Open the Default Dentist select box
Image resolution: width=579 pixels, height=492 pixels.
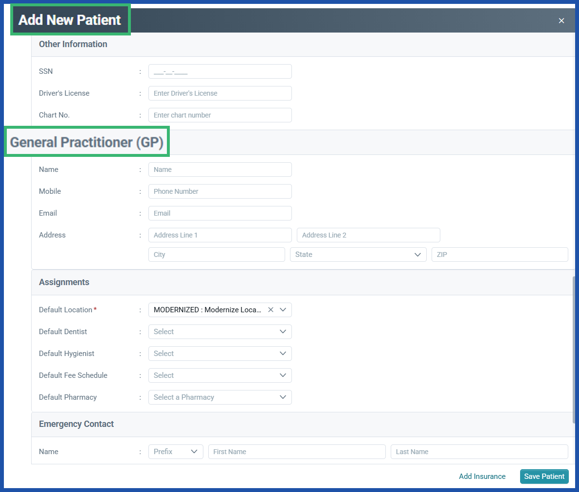[x=219, y=332]
